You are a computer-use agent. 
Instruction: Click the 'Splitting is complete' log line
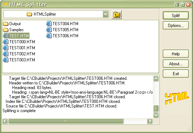click(x=19, y=111)
